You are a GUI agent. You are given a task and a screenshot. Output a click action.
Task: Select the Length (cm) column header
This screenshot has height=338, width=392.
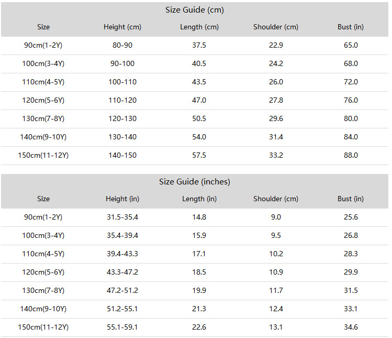coord(199,27)
